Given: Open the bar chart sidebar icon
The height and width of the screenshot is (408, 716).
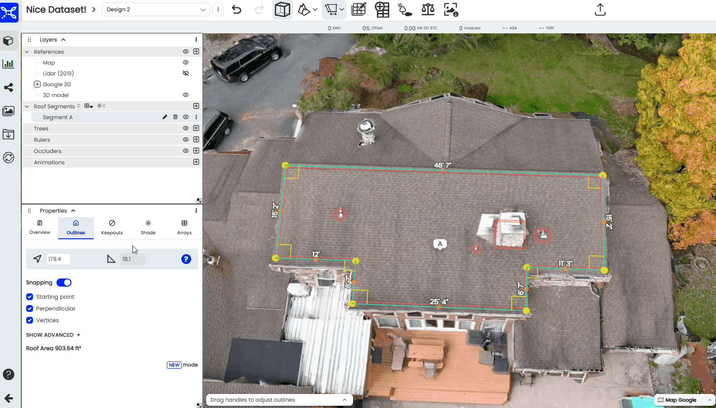Looking at the screenshot, I should click(x=9, y=64).
